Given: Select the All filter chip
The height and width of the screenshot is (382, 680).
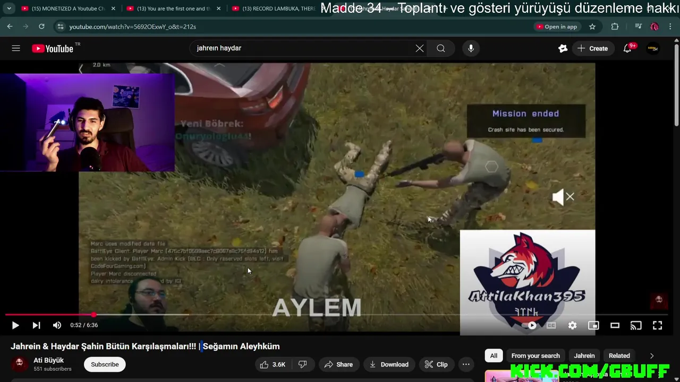Looking at the screenshot, I should (494, 356).
